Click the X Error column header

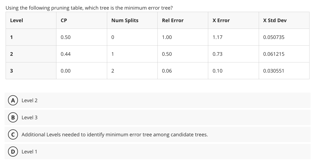pyautogui.click(x=221, y=20)
